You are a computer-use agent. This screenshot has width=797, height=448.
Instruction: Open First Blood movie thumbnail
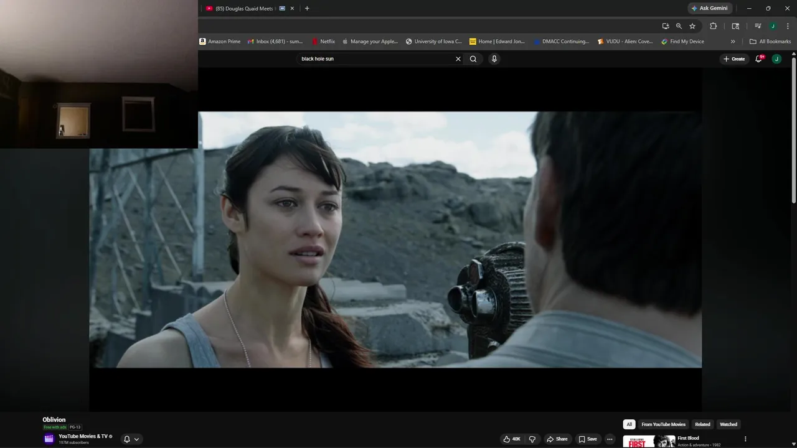click(649, 441)
